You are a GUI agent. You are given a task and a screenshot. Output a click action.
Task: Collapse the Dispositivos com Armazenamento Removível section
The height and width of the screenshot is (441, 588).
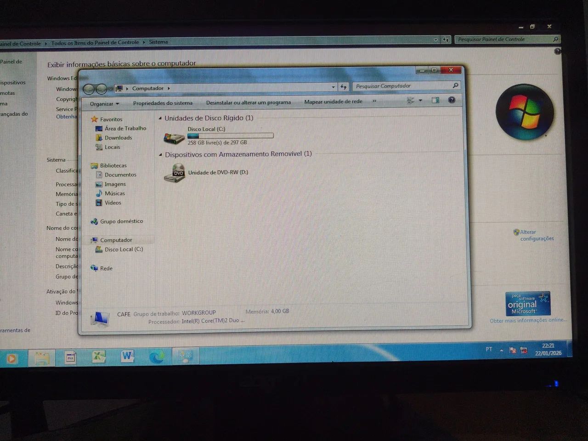160,154
